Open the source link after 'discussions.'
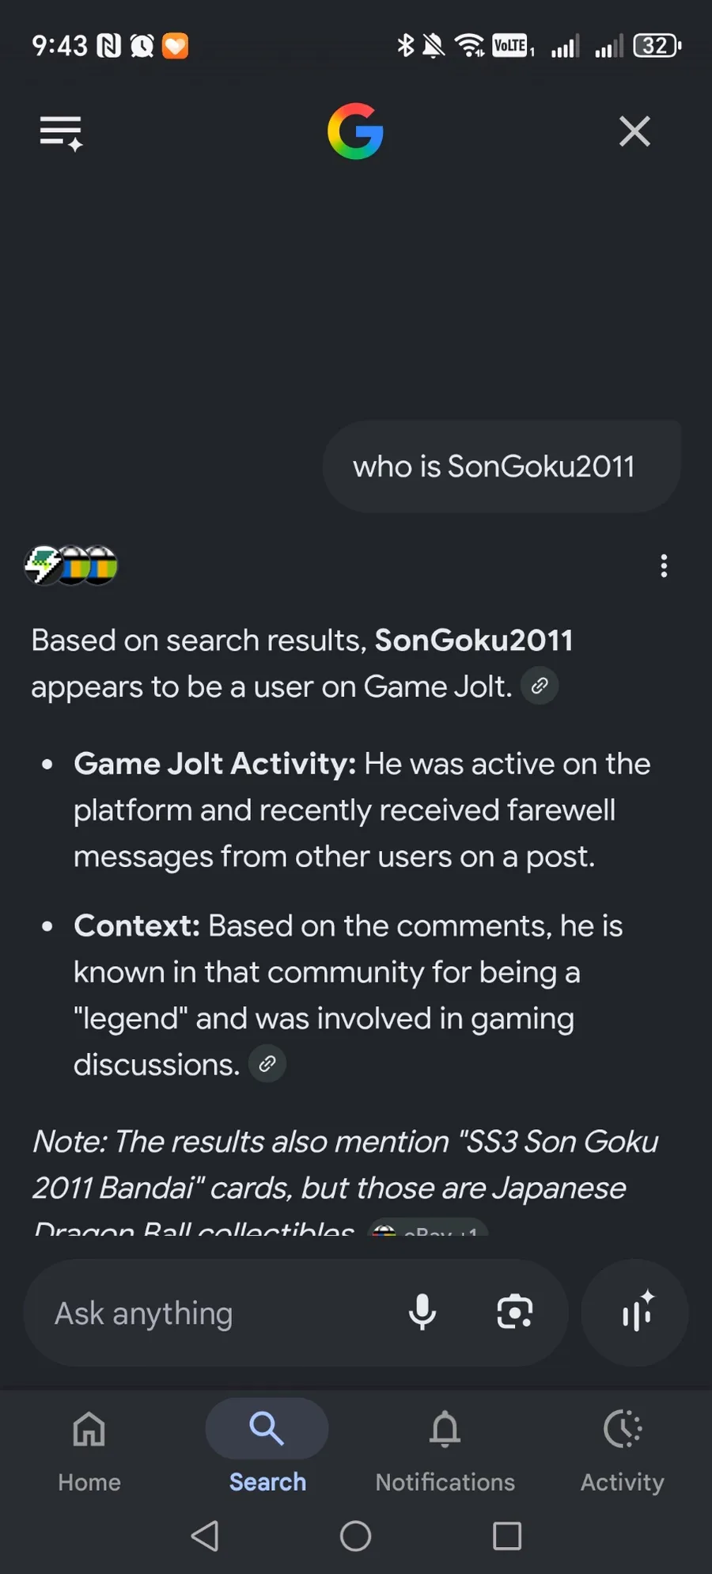Image resolution: width=712 pixels, height=1574 pixels. pyautogui.click(x=267, y=1063)
